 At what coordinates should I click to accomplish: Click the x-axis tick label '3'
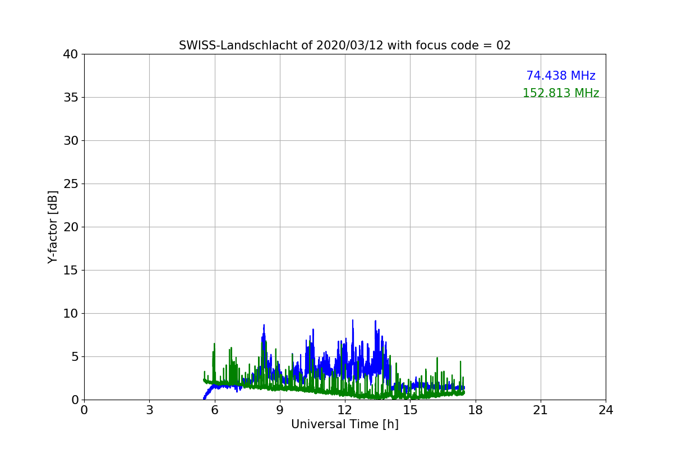click(149, 410)
